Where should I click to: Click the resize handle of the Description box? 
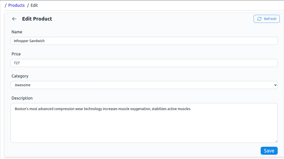[x=276, y=141]
